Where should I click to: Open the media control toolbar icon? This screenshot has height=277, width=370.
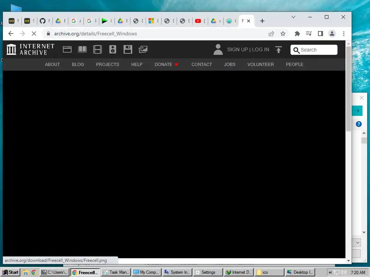309,34
